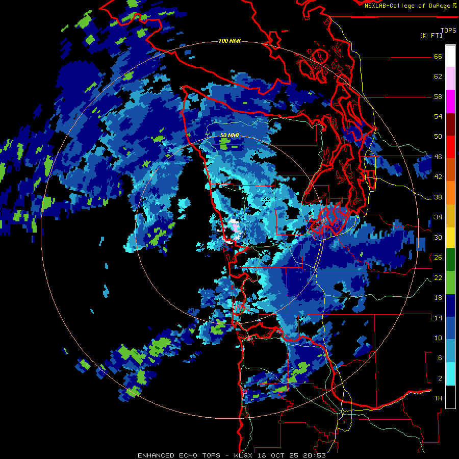Select the dark orange 46 kft swatch
The image size is (459, 459).
point(450,169)
